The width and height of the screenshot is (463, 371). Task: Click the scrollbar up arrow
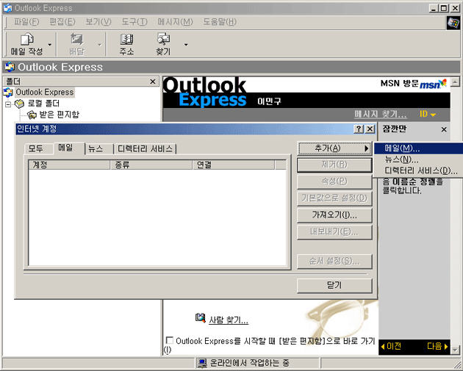[x=455, y=82]
